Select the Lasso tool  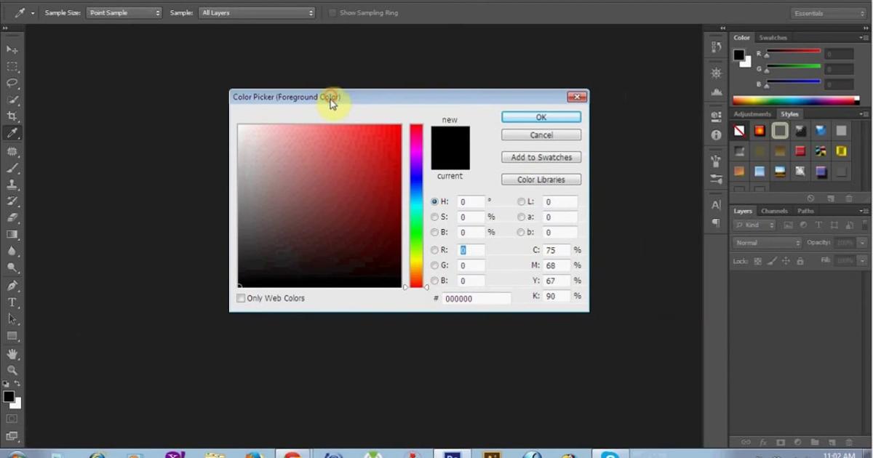[12, 82]
